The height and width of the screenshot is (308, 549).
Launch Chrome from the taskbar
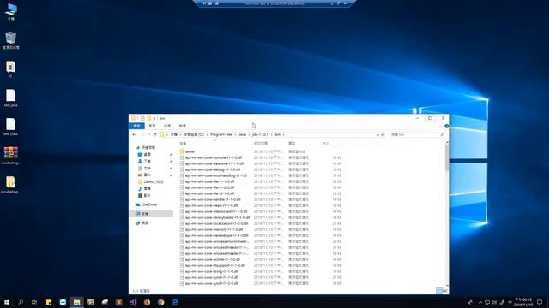click(161, 302)
